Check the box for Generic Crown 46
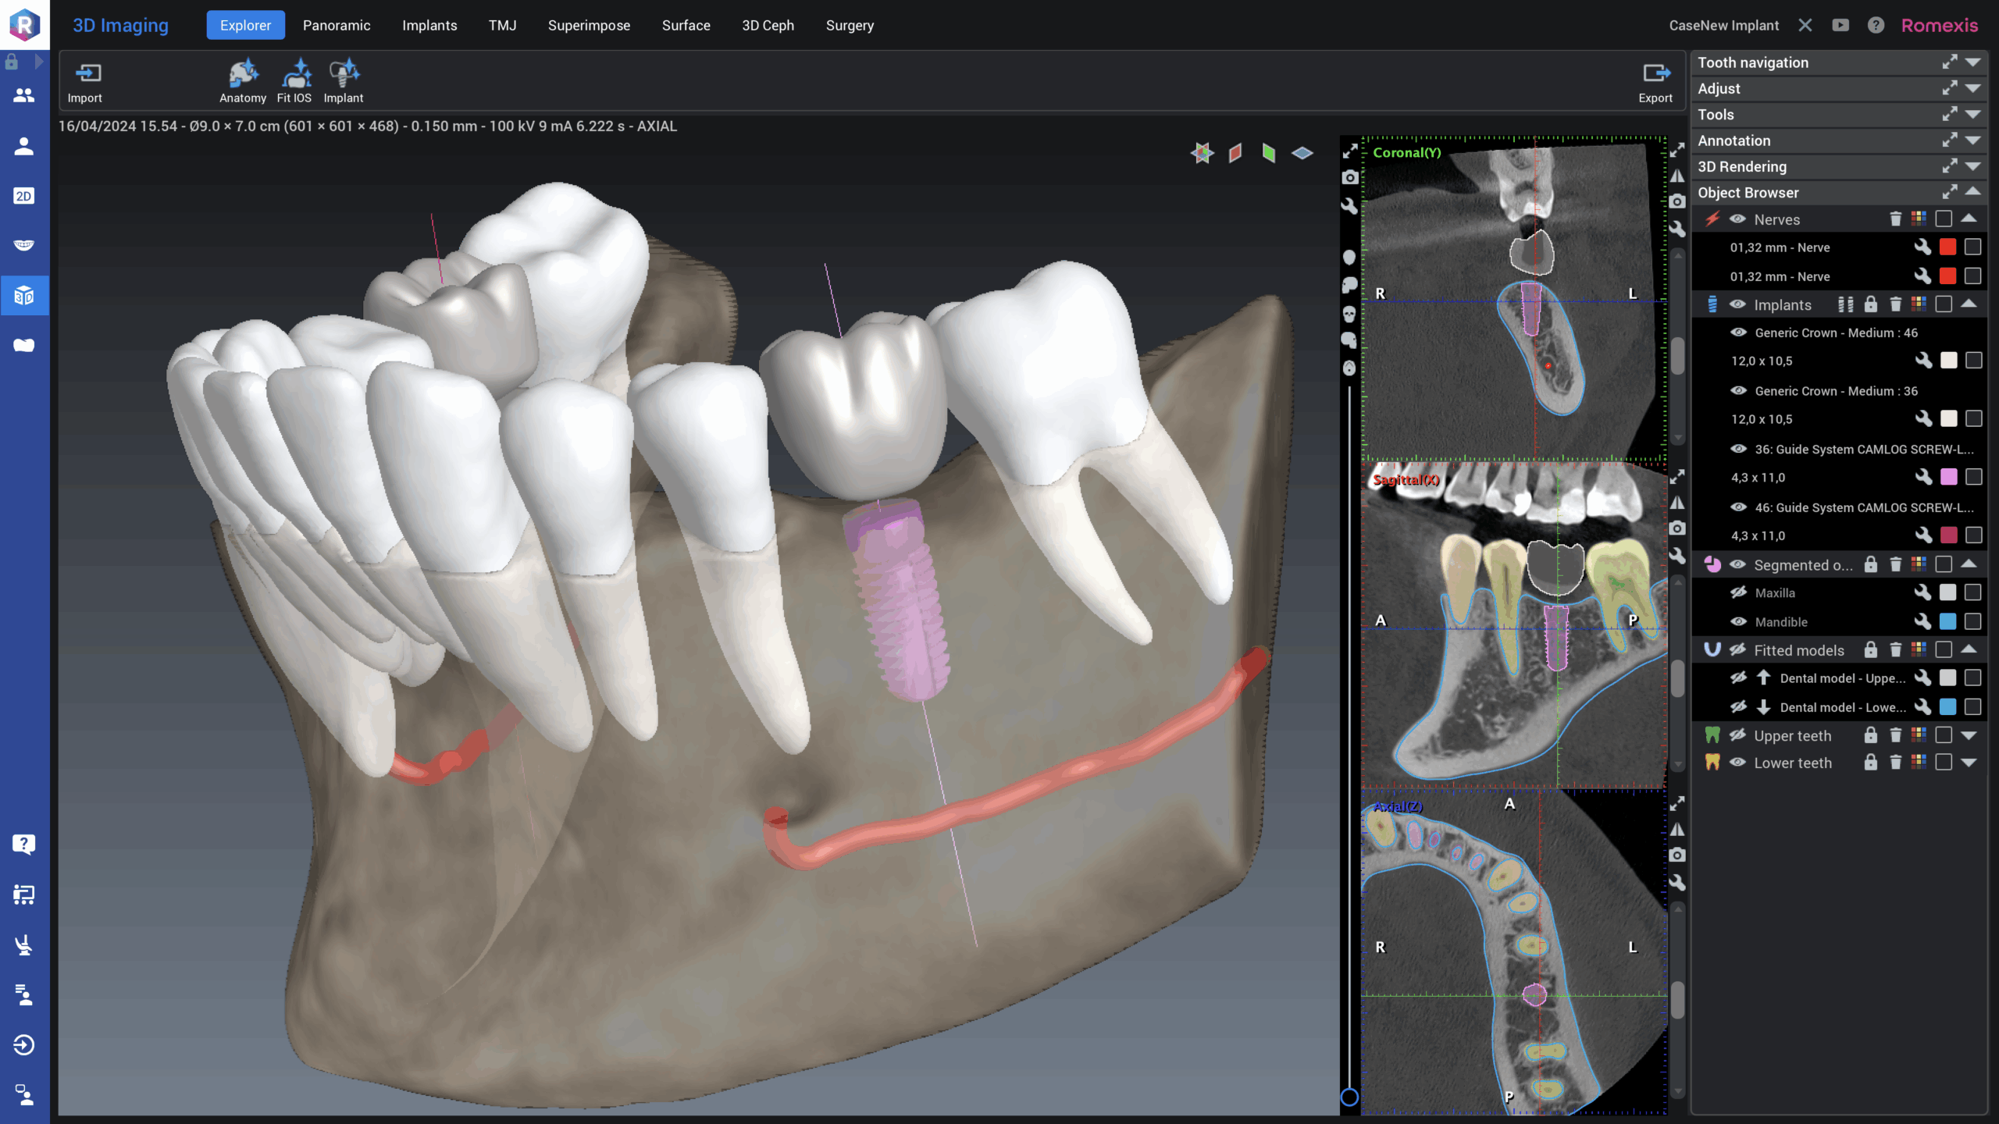 [x=1973, y=361]
